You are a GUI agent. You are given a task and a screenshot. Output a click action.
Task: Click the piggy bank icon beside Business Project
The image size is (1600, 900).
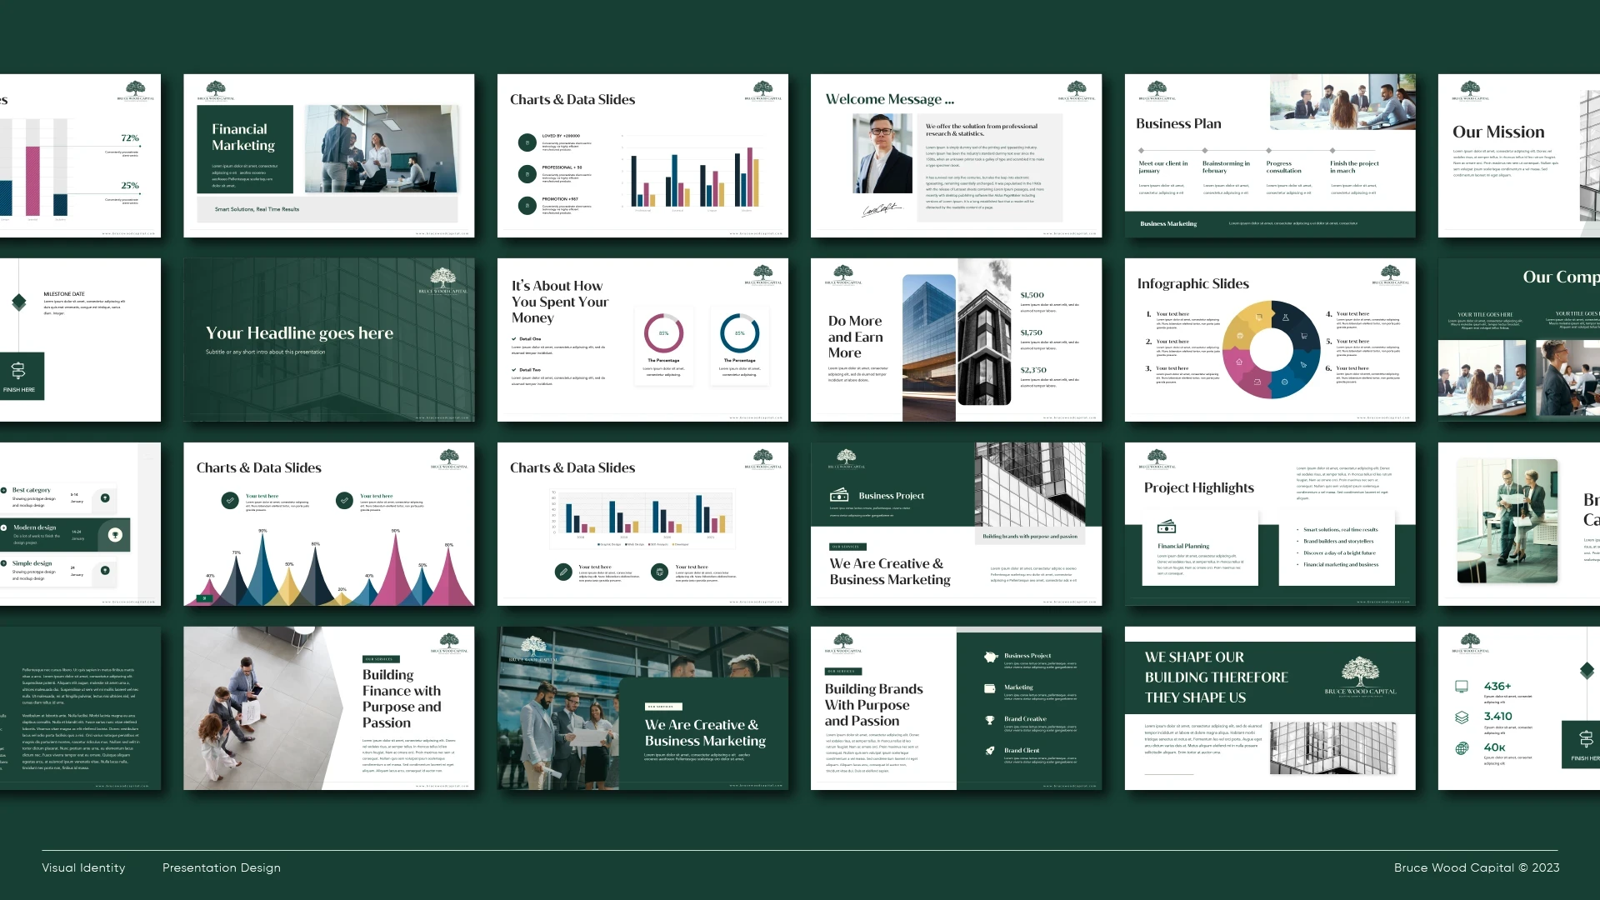coord(991,657)
